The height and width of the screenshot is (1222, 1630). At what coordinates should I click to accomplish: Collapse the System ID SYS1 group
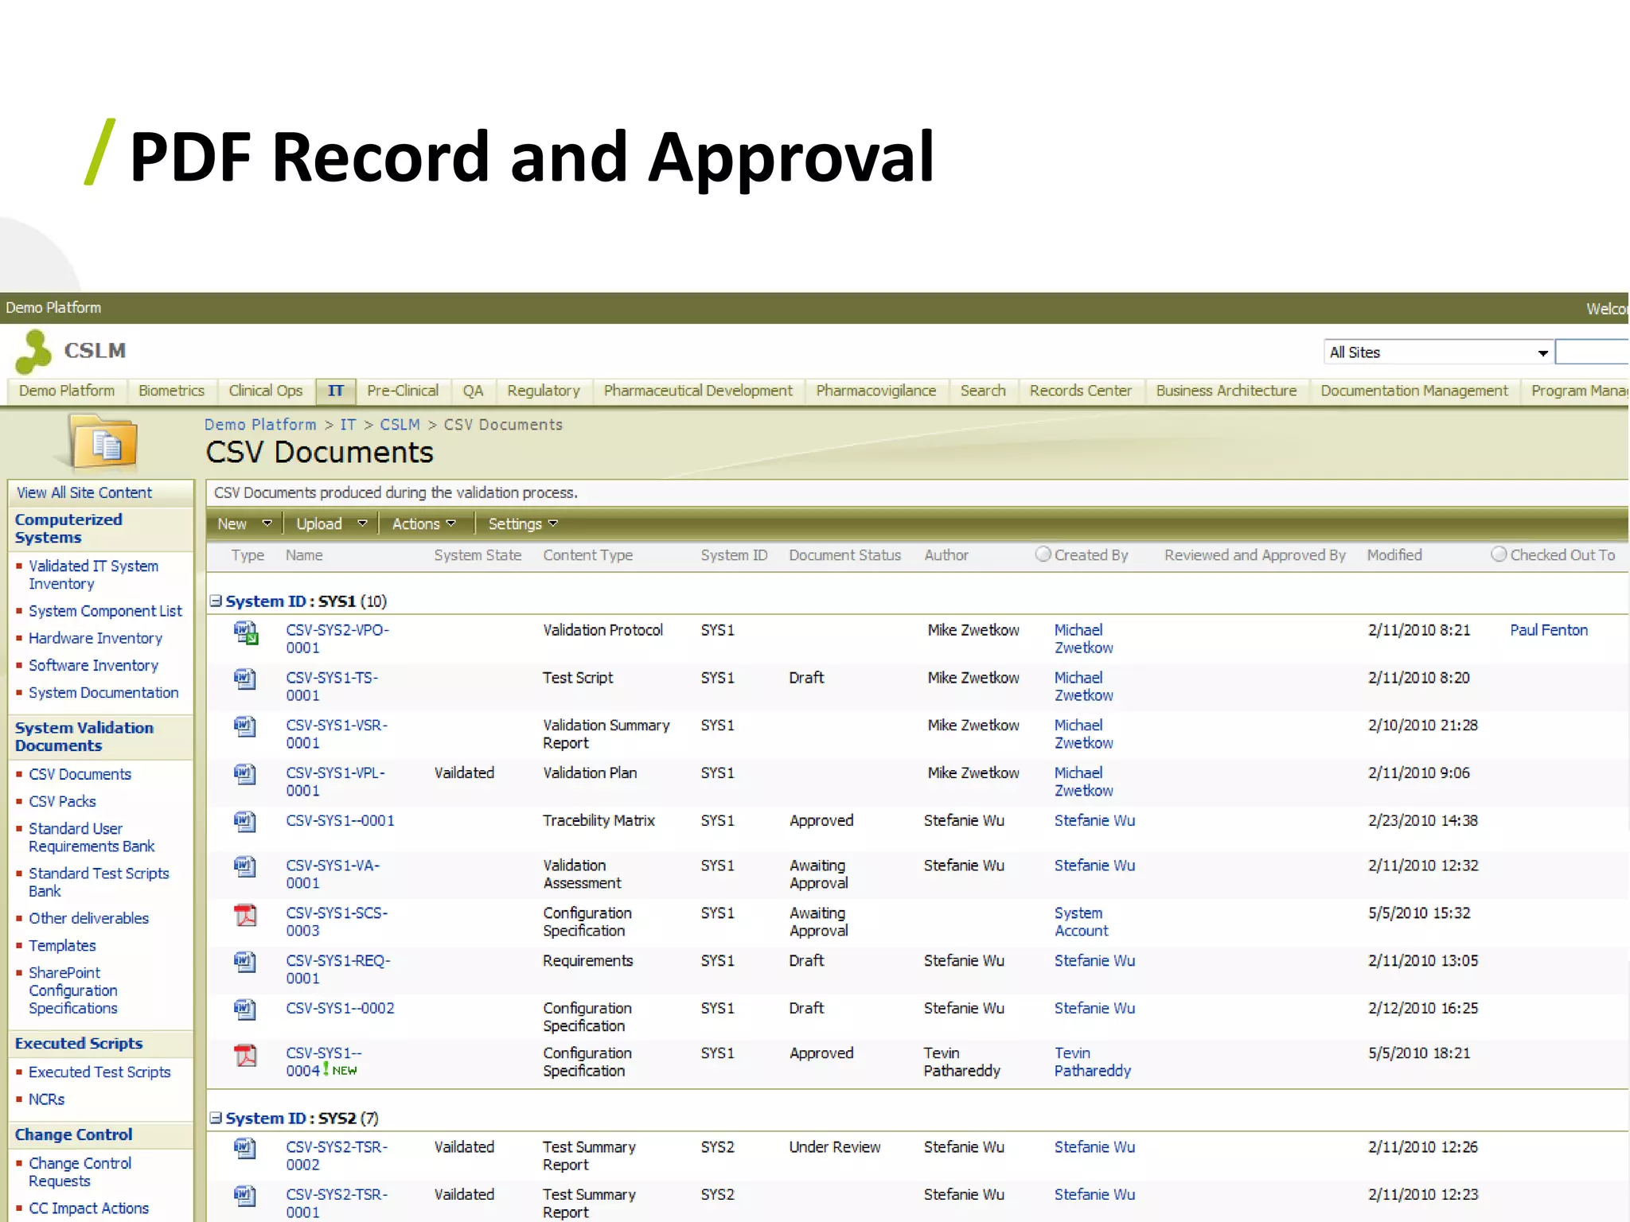[x=216, y=601]
